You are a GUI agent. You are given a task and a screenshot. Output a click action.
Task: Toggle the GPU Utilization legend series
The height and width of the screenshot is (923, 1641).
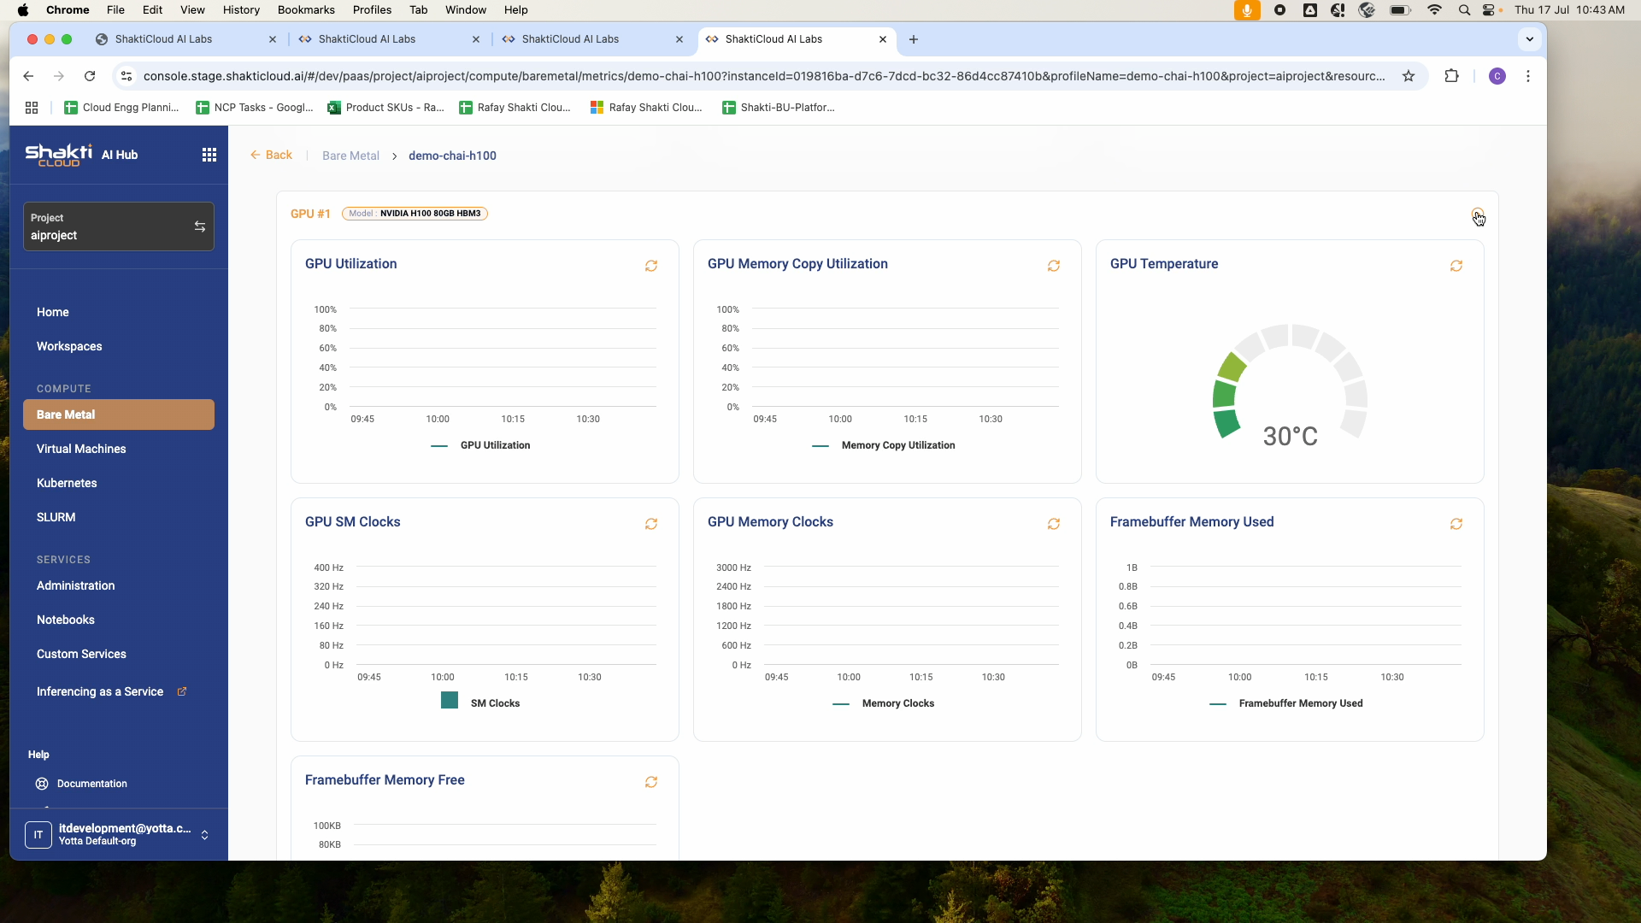point(480,445)
